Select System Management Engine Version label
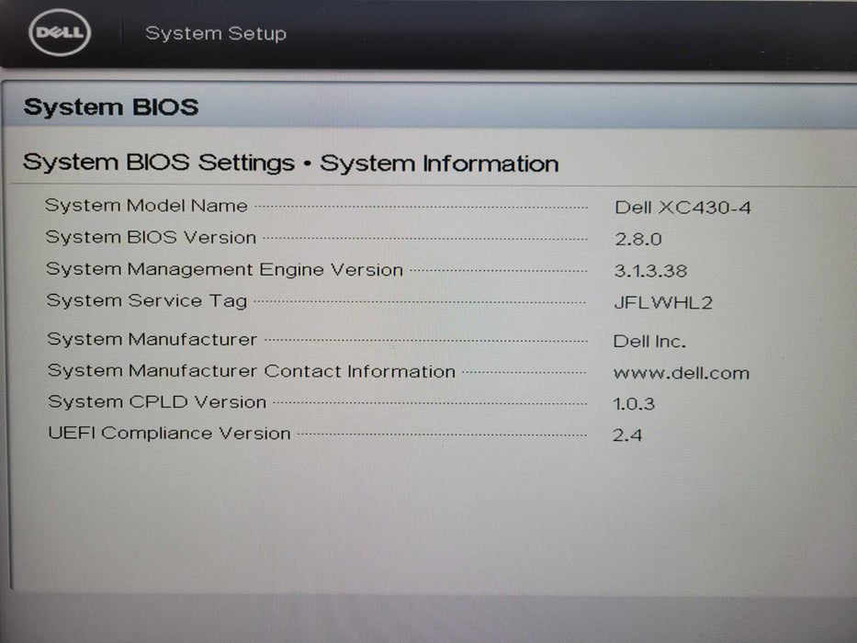Viewport: 857px width, 643px height. tap(224, 269)
